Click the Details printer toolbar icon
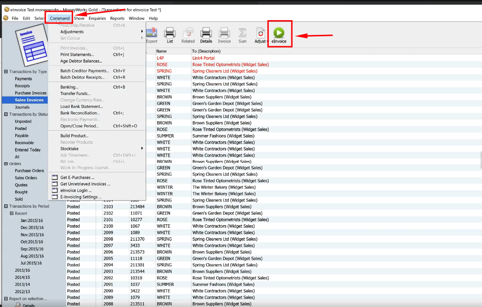 click(206, 32)
